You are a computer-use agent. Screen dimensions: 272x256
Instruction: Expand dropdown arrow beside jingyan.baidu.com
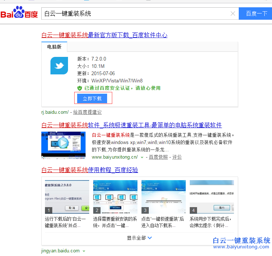[84, 251]
